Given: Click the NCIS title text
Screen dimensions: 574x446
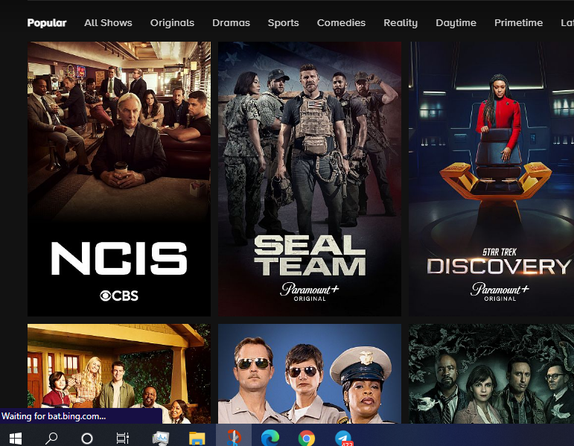Looking at the screenshot, I should [119, 258].
